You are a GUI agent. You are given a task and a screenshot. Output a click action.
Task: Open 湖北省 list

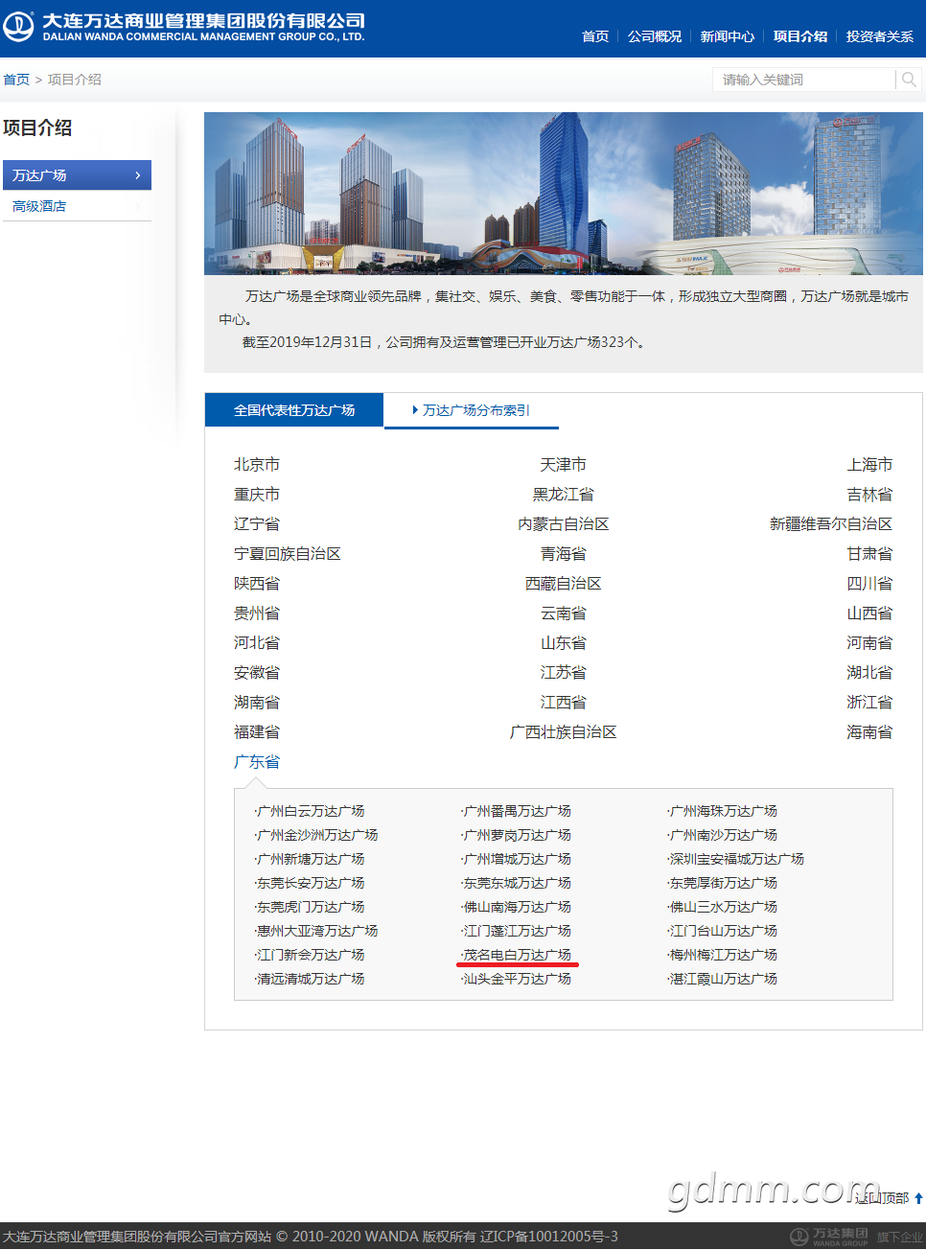tap(869, 673)
